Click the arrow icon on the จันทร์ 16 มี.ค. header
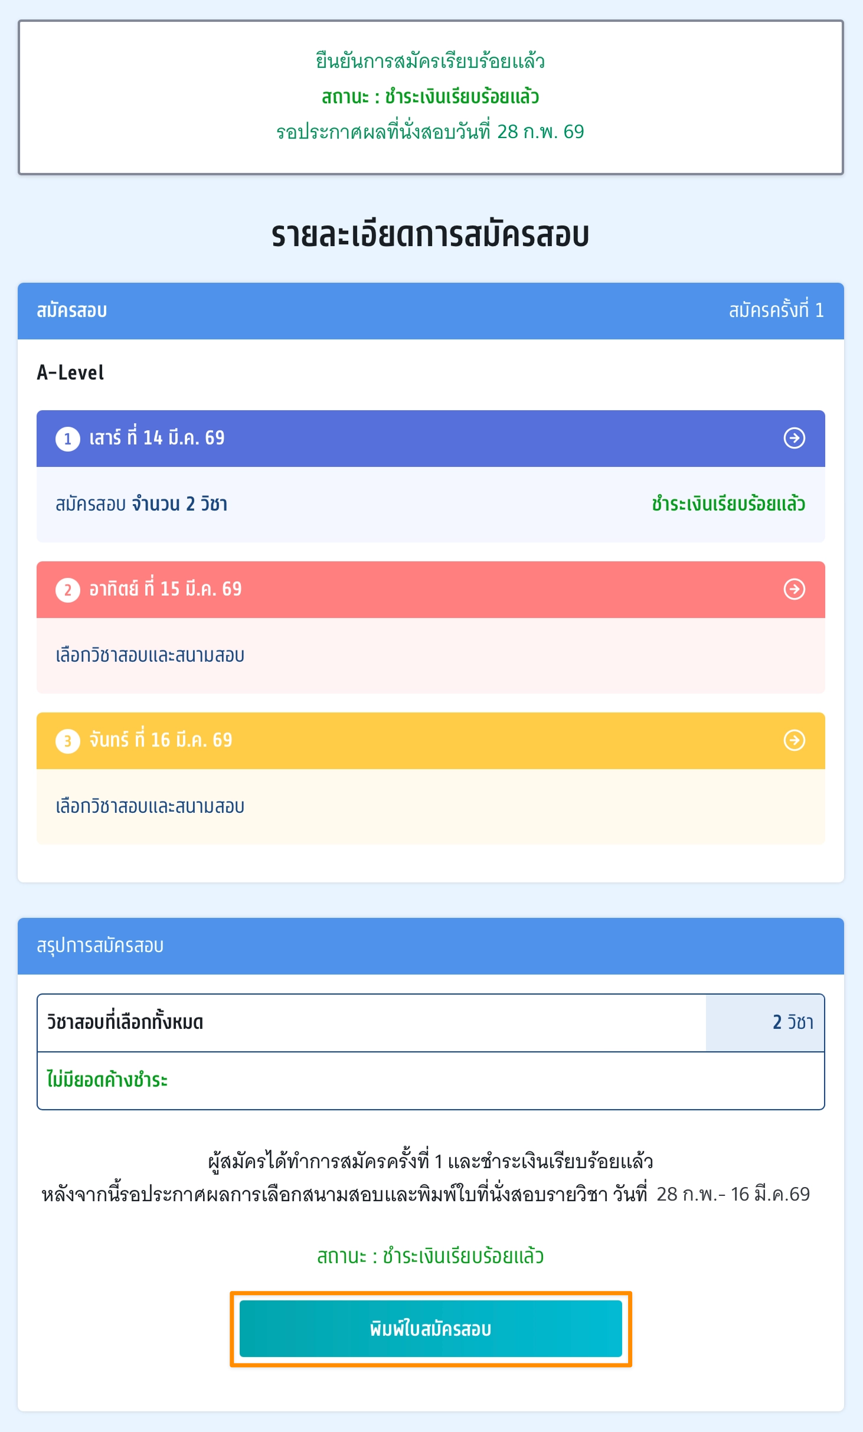The width and height of the screenshot is (863, 1432). pyautogui.click(x=794, y=740)
